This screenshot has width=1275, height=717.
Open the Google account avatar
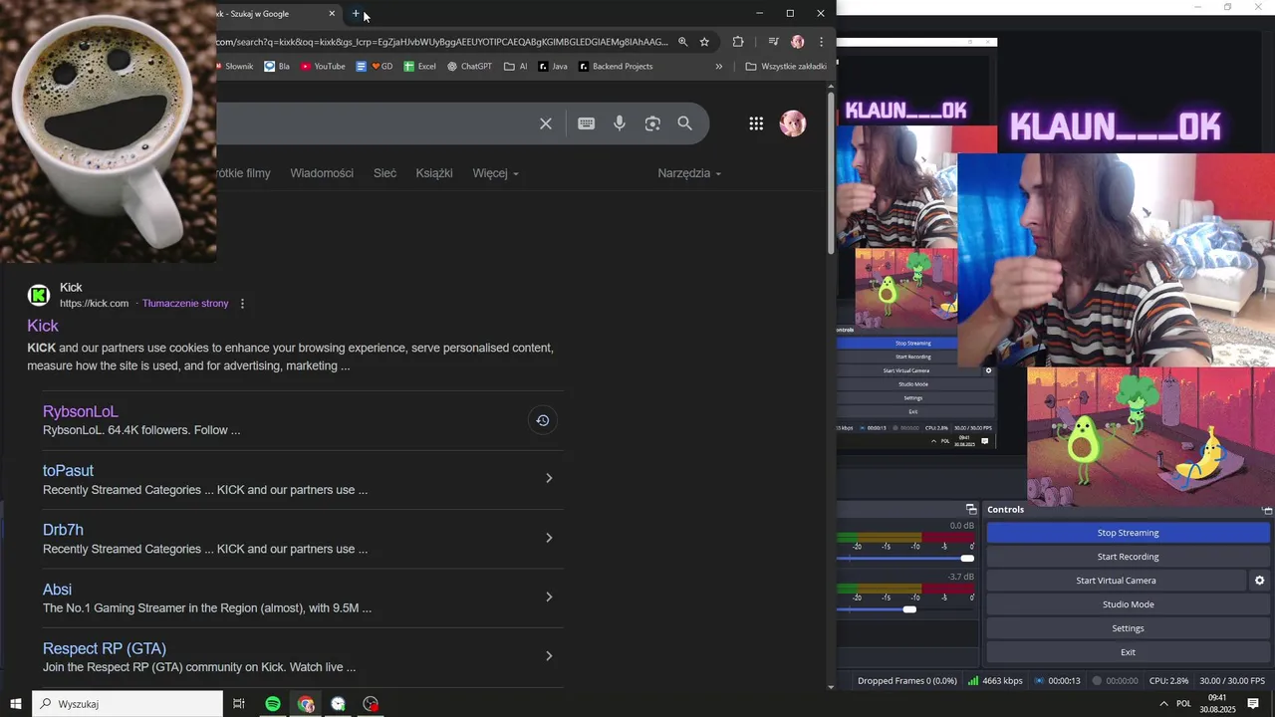(x=793, y=123)
